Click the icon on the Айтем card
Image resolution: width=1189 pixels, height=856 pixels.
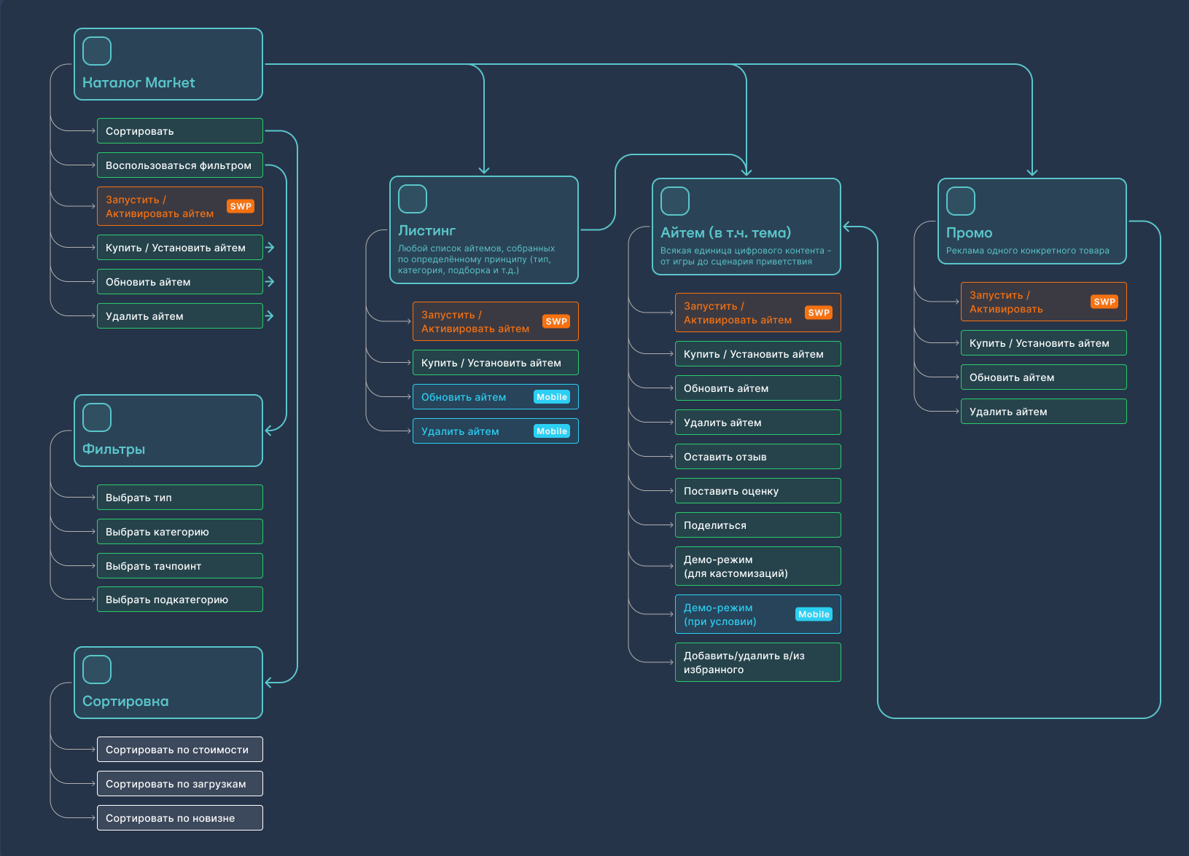(674, 200)
